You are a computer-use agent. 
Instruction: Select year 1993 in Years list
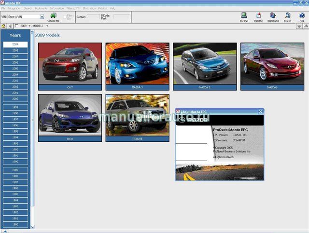(15, 143)
